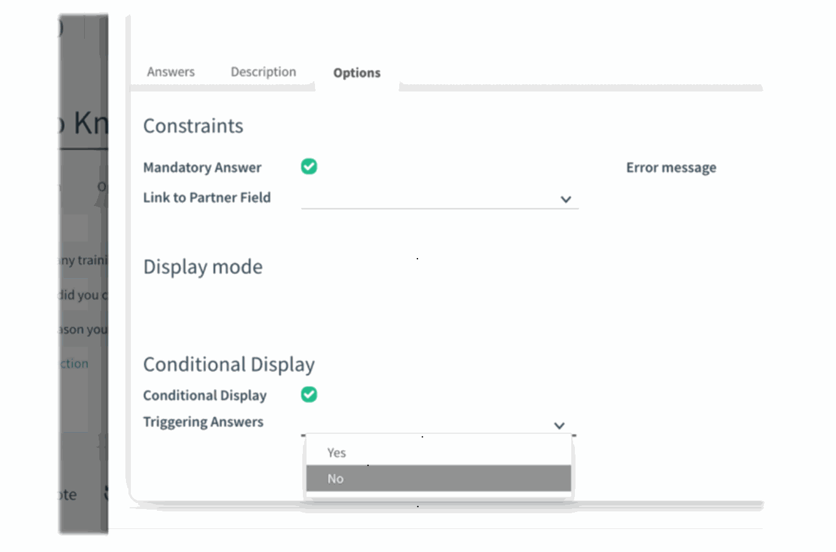Click the Display mode section heading
The width and height of the screenshot is (836, 552).
pos(203,267)
